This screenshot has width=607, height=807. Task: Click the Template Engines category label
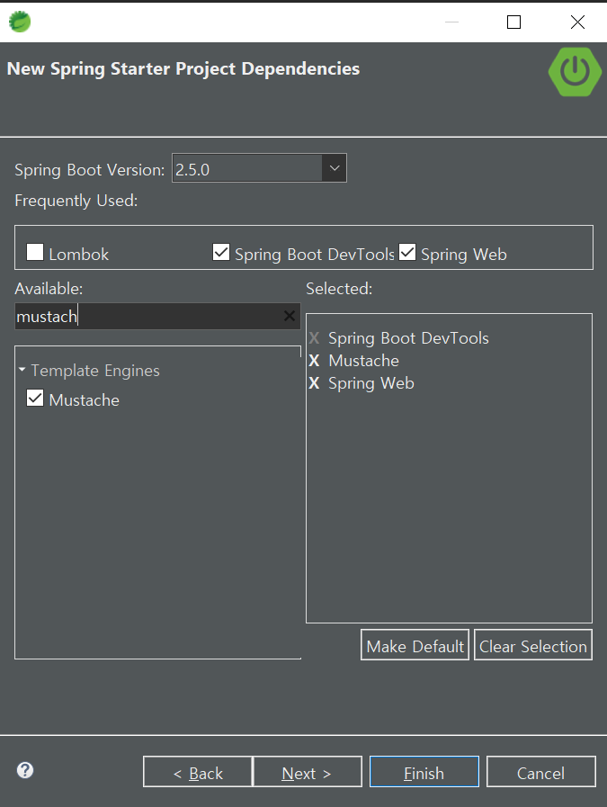(x=95, y=371)
